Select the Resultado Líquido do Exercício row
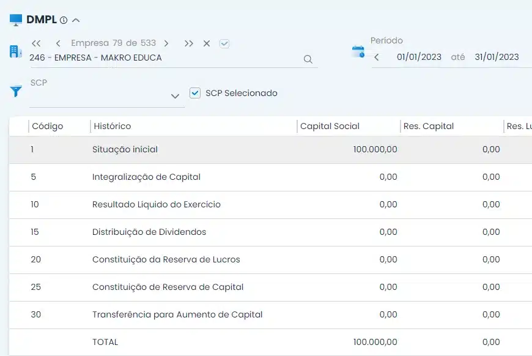The height and width of the screenshot is (356, 532). (x=270, y=205)
